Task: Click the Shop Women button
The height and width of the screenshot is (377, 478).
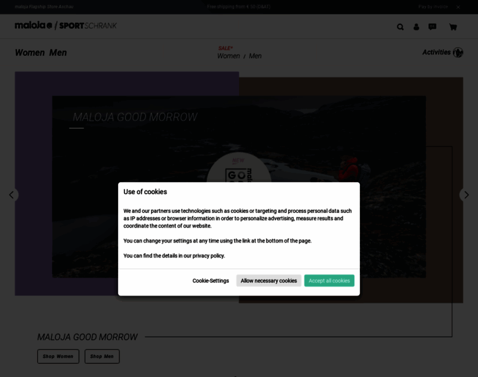Action: click(x=58, y=356)
